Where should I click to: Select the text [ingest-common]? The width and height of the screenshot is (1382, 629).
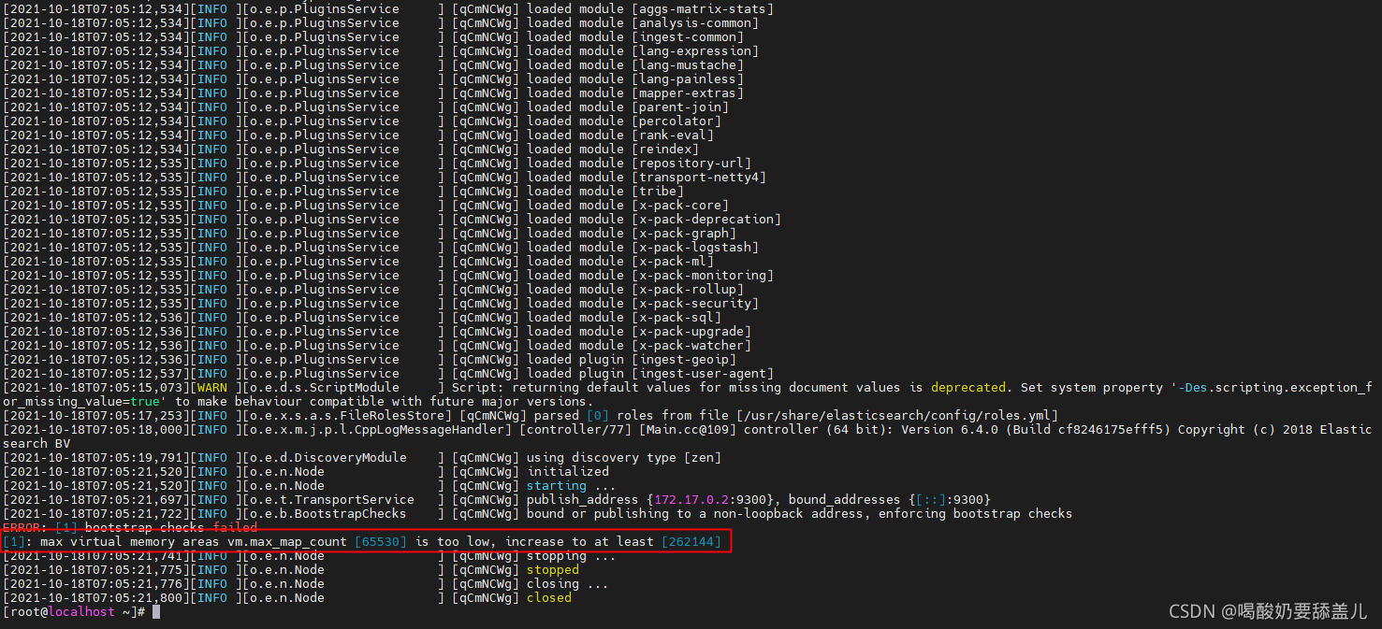[688, 37]
